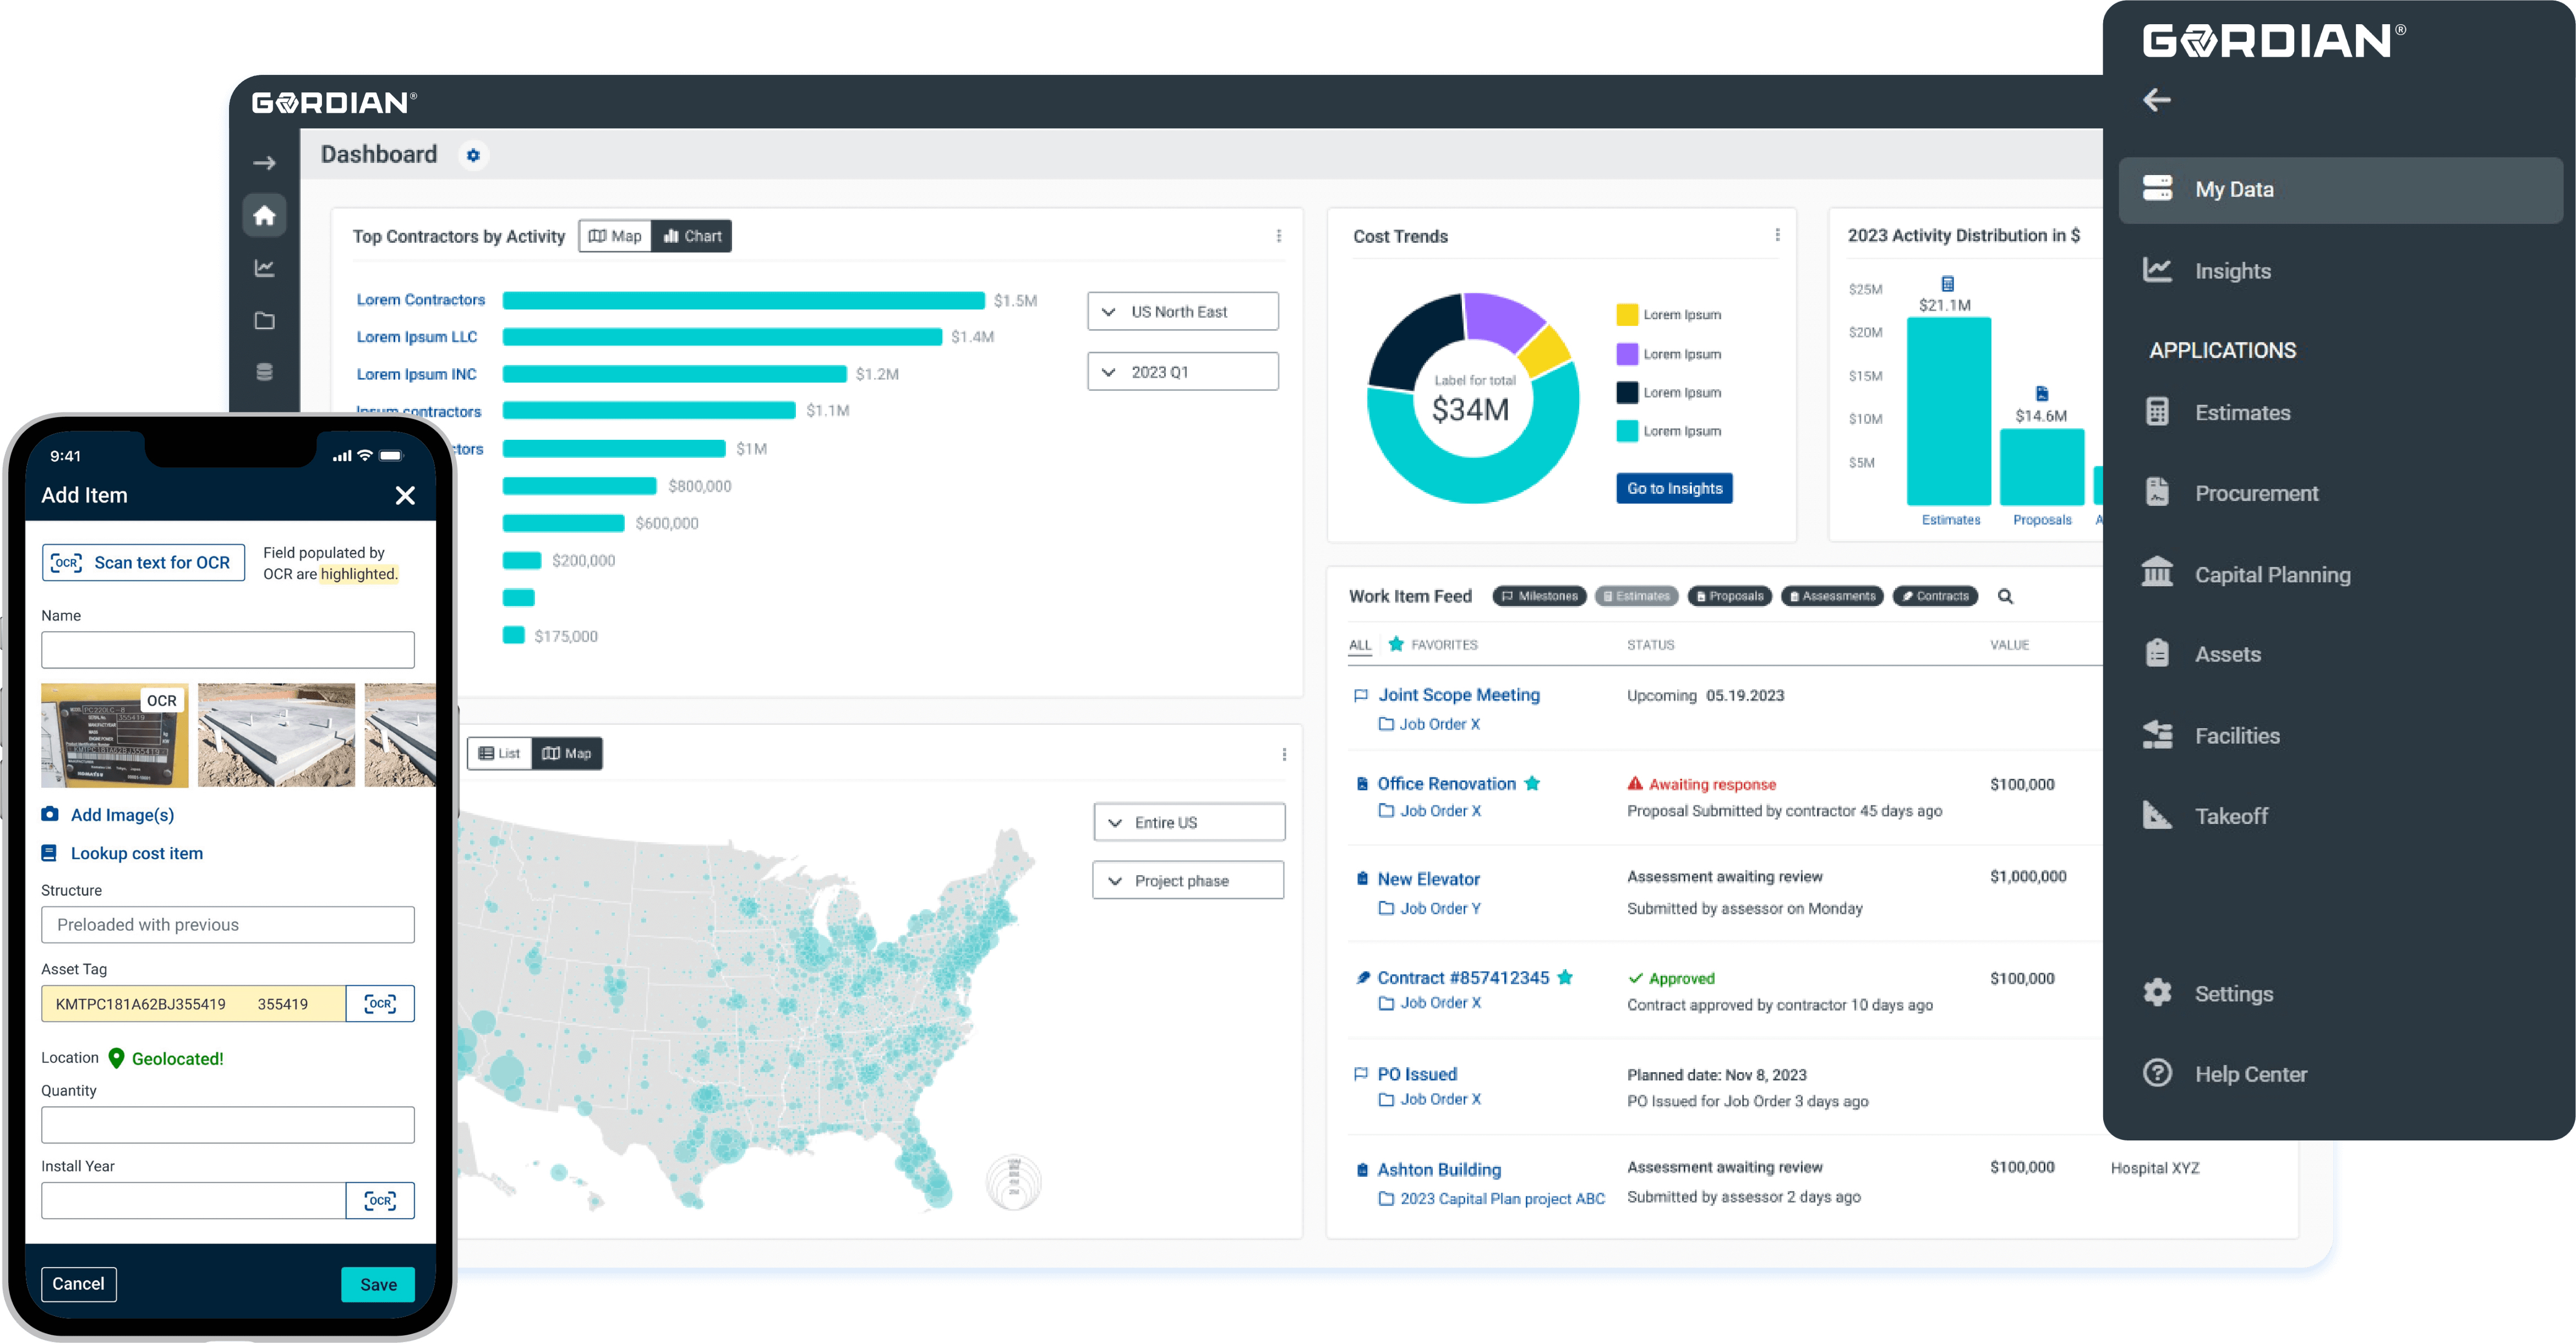Screen dimensions: 2576x1343
Task: Open the Insights chart icon in left rail
Action: (x=264, y=268)
